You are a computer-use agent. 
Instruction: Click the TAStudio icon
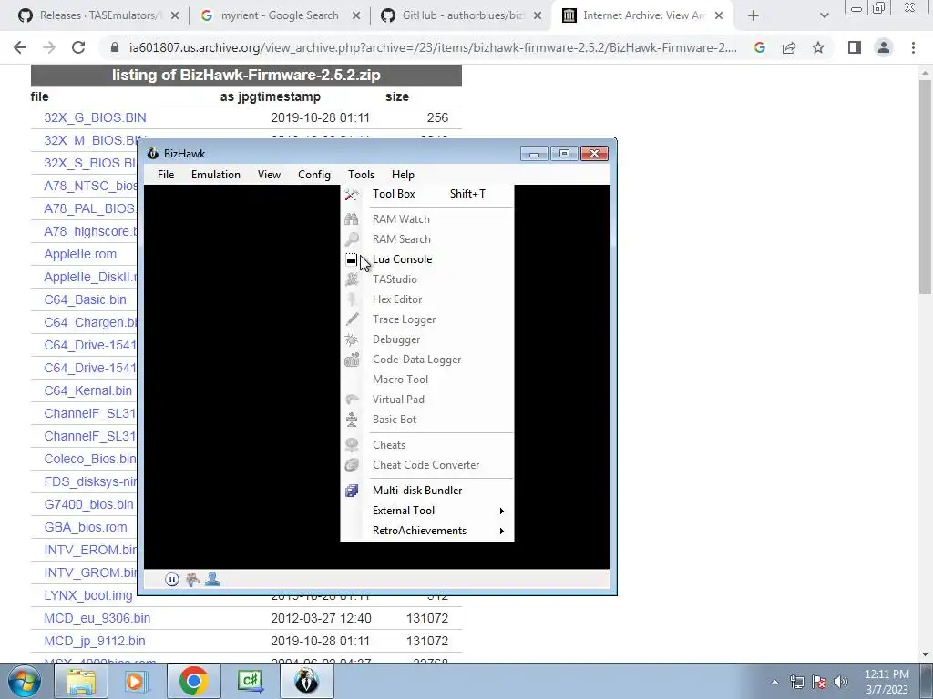tap(351, 279)
